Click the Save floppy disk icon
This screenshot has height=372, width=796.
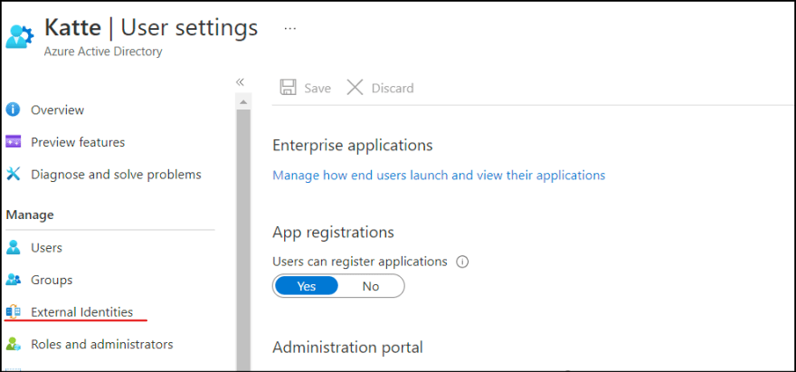pos(289,88)
